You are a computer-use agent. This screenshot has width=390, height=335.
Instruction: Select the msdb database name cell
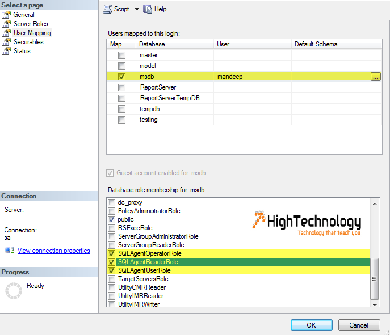coord(175,77)
